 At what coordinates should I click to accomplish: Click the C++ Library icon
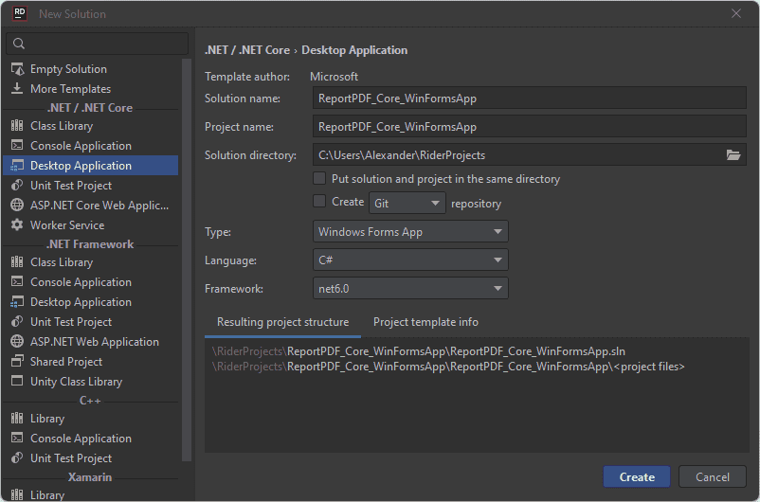[x=17, y=418]
